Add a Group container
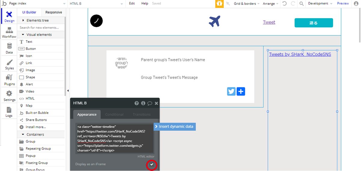 coord(41,142)
